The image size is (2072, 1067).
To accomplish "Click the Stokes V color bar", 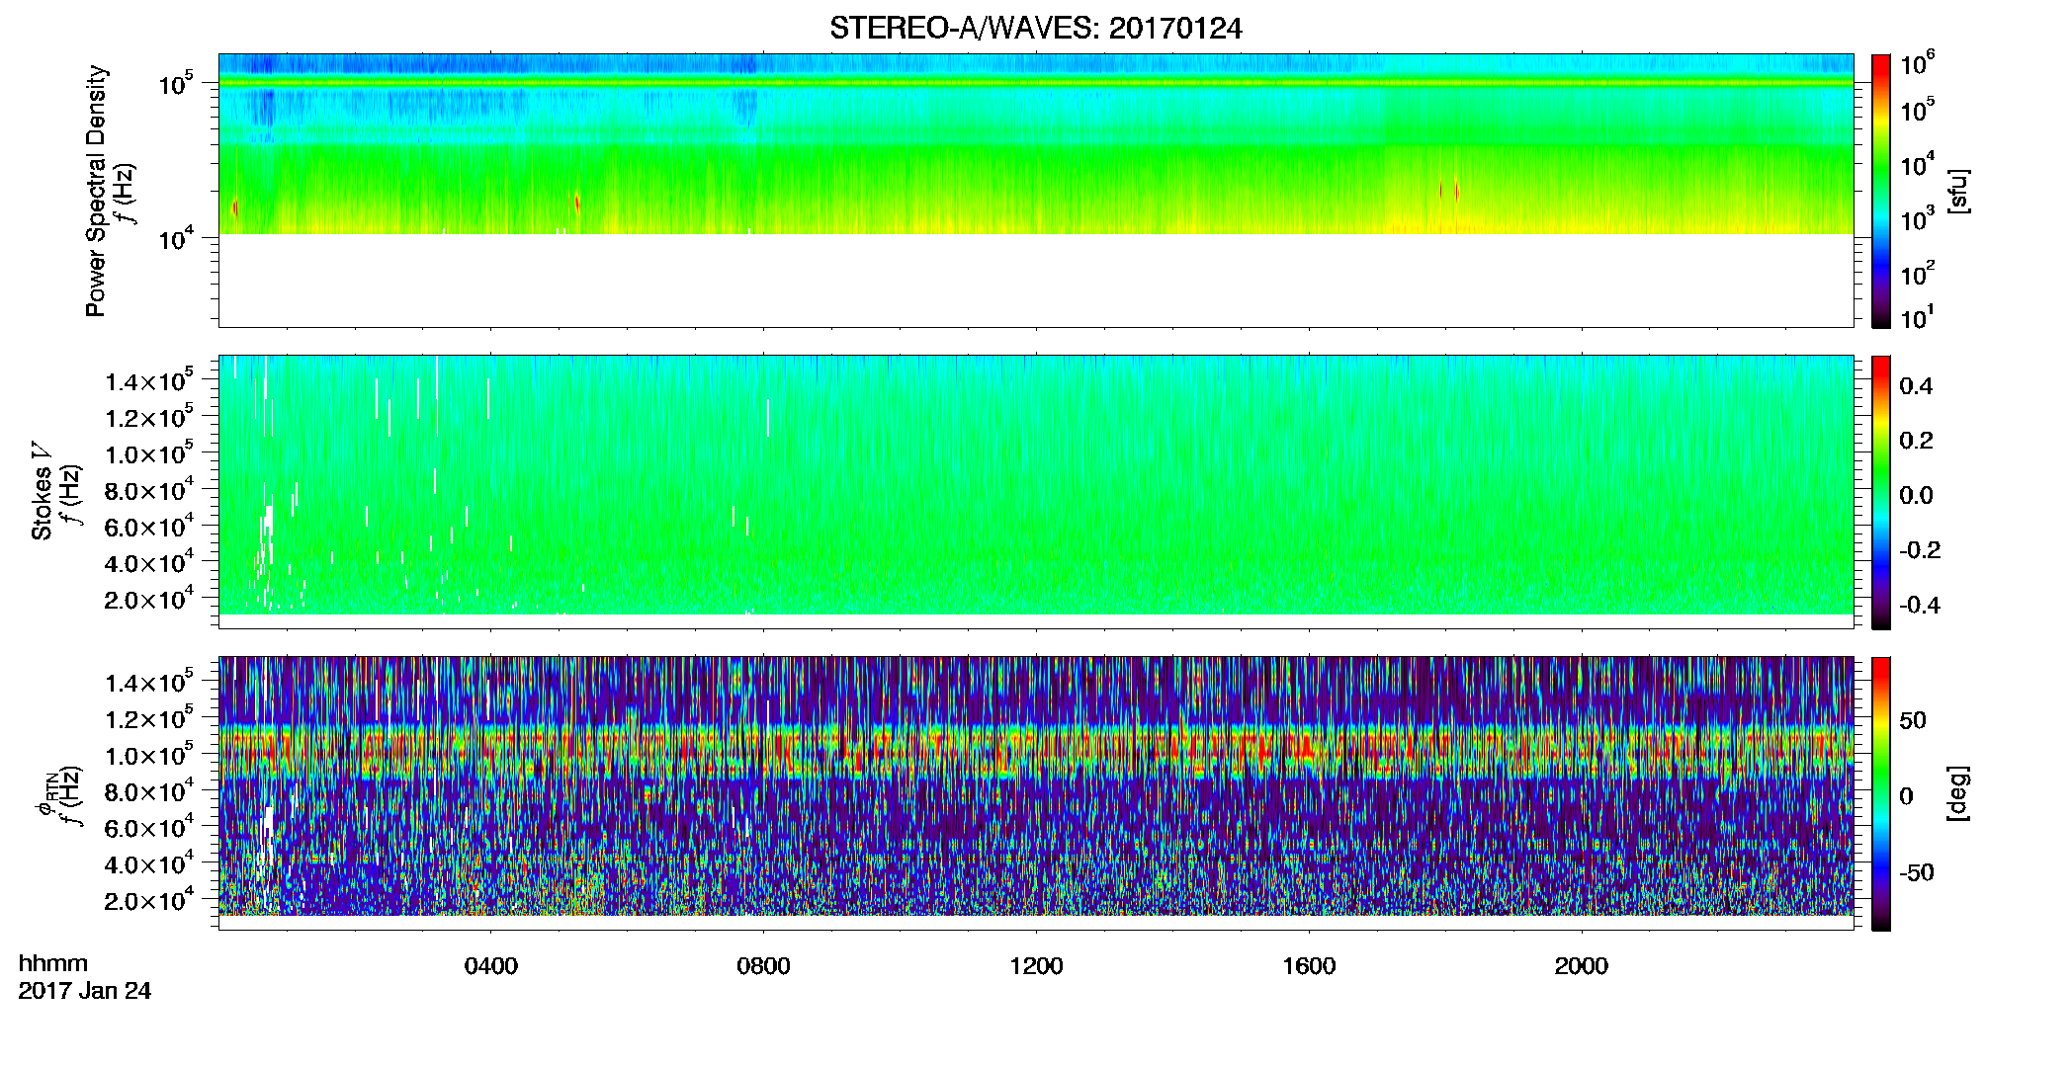I will pos(1881,492).
